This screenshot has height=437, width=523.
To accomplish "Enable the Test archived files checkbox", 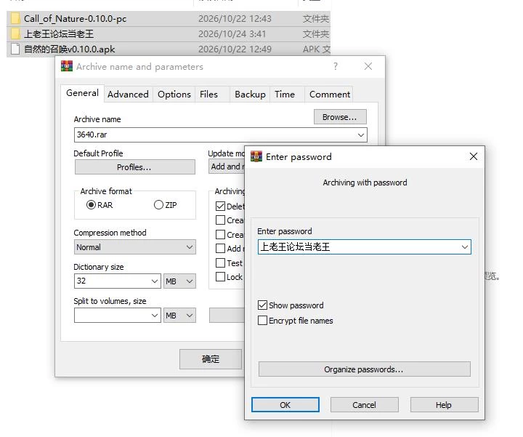I will pos(220,263).
